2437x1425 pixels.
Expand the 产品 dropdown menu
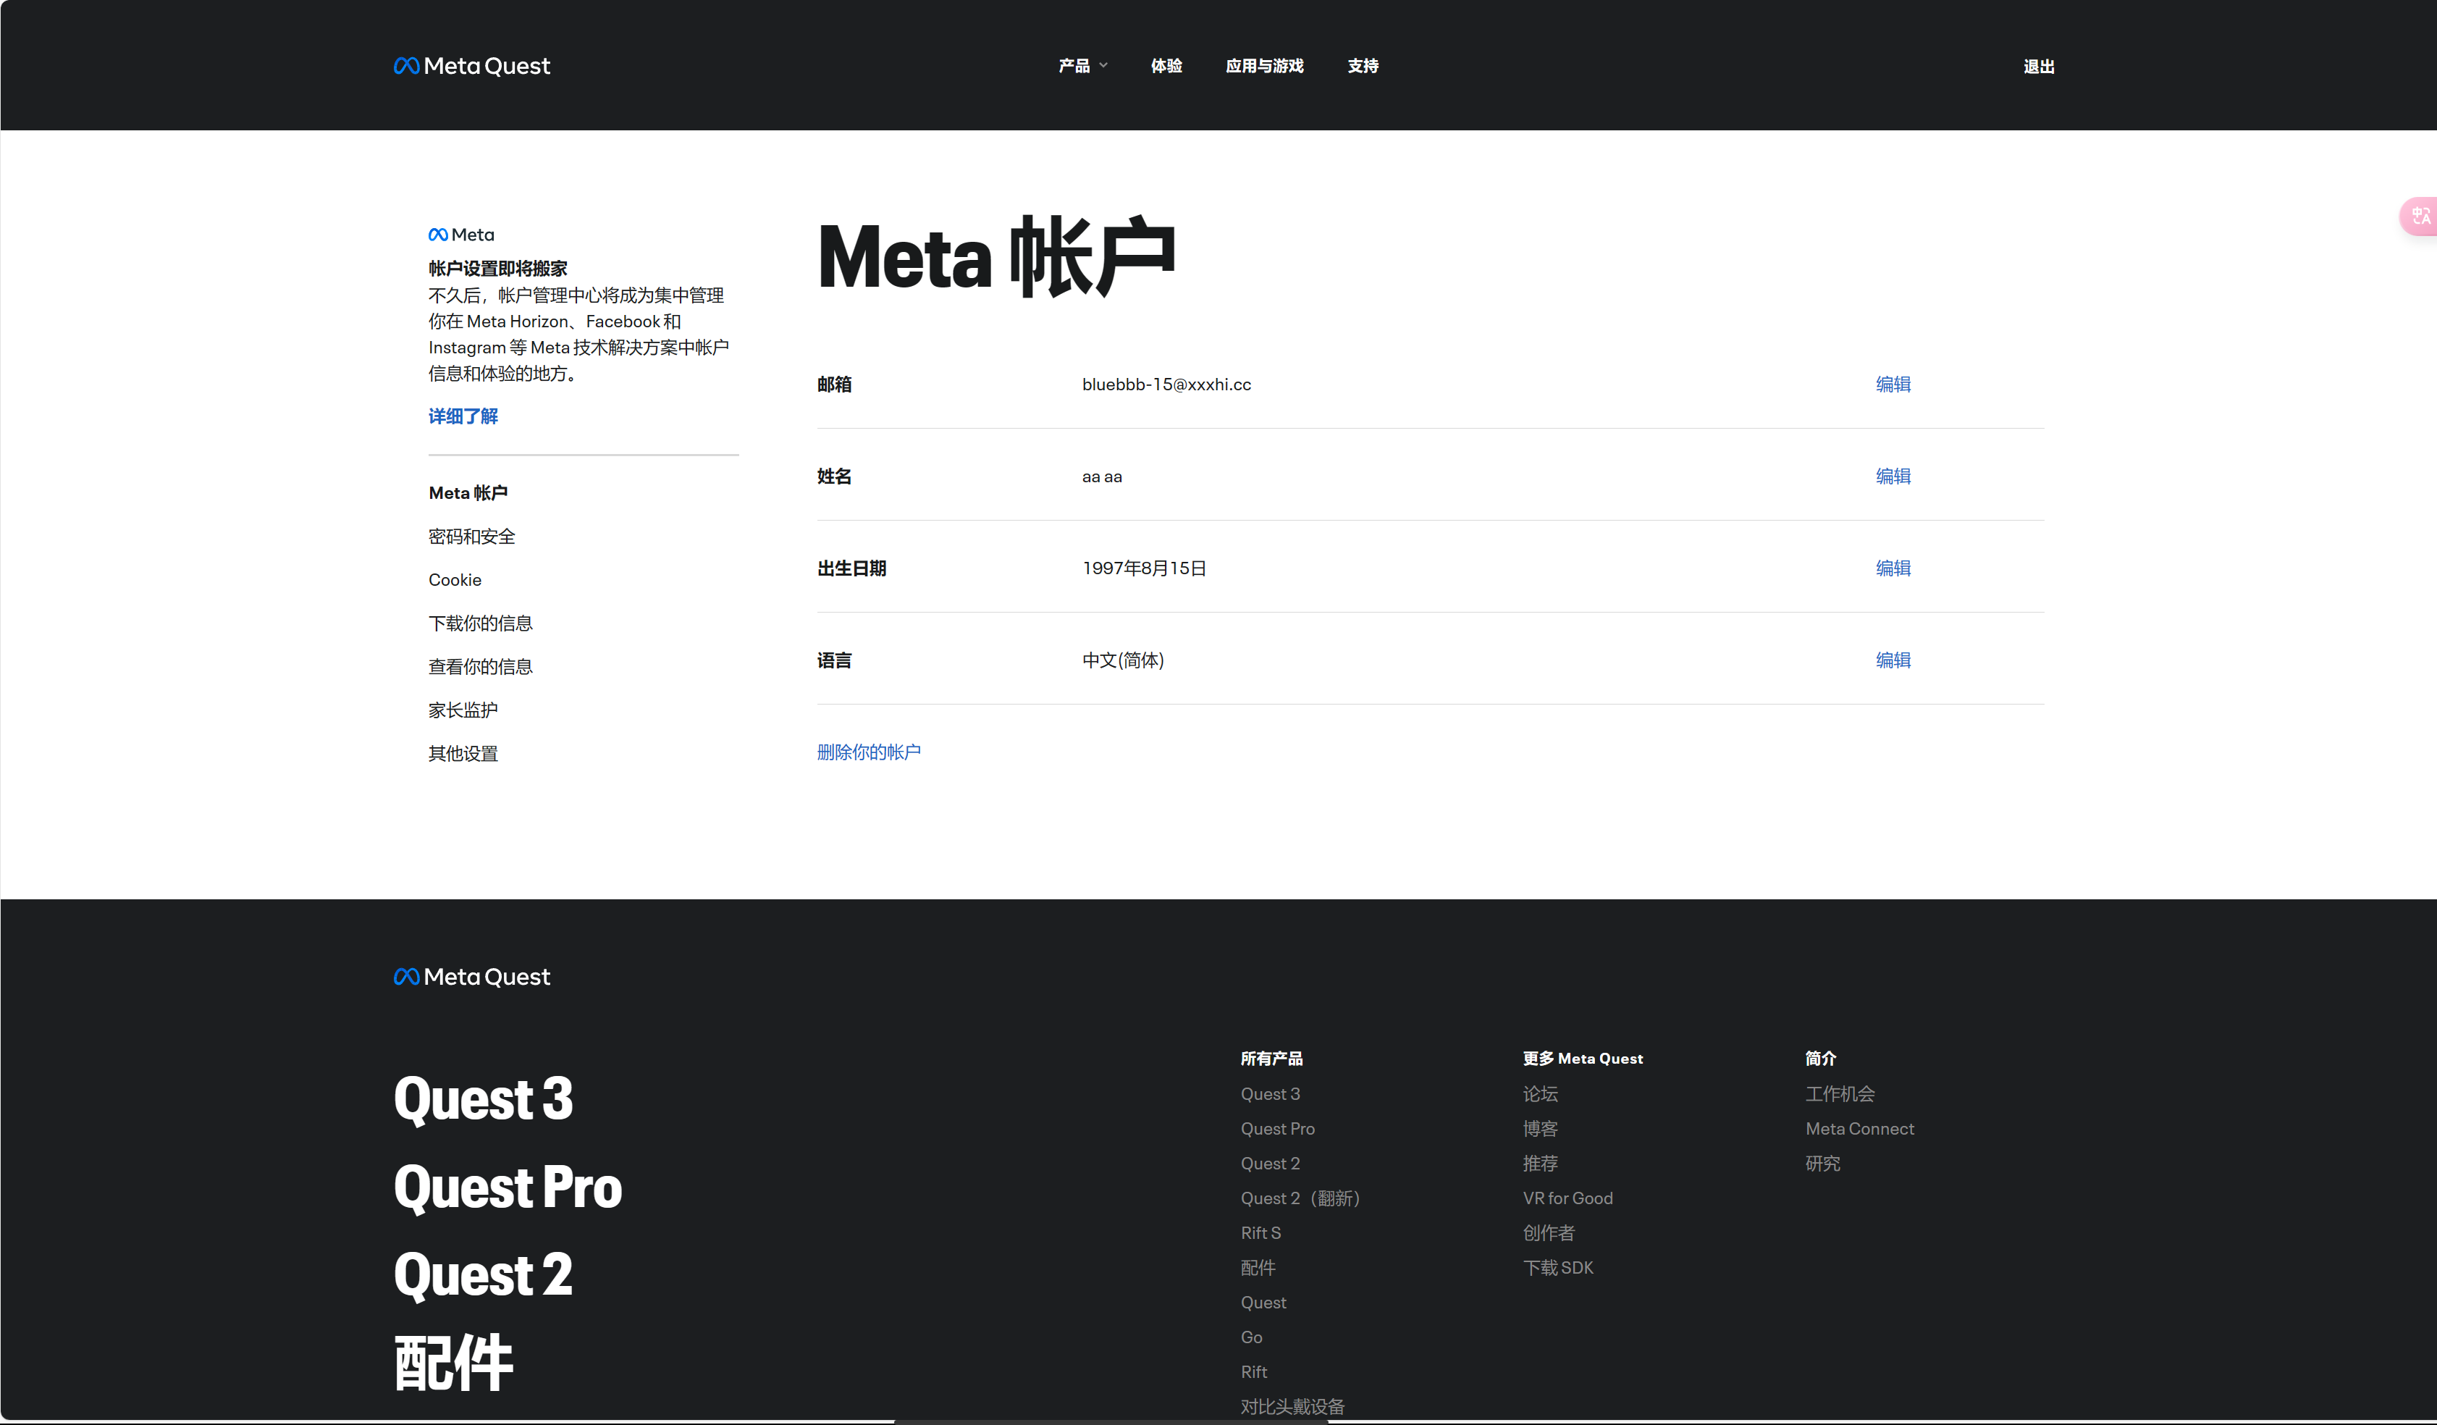coord(1082,66)
